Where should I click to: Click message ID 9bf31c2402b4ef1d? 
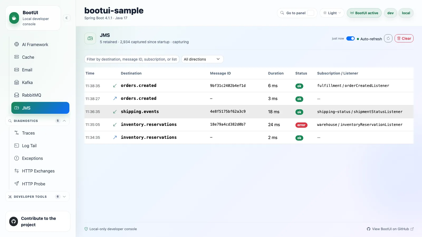228,86
